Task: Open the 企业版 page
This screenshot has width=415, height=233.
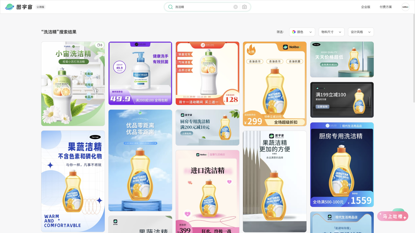Action: point(365,7)
